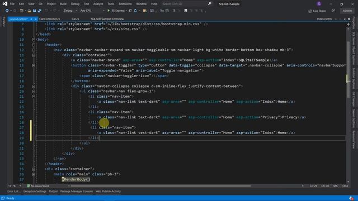Click the bookmark icon in toolbar
This screenshot has width=358, height=201.
pos(186,11)
